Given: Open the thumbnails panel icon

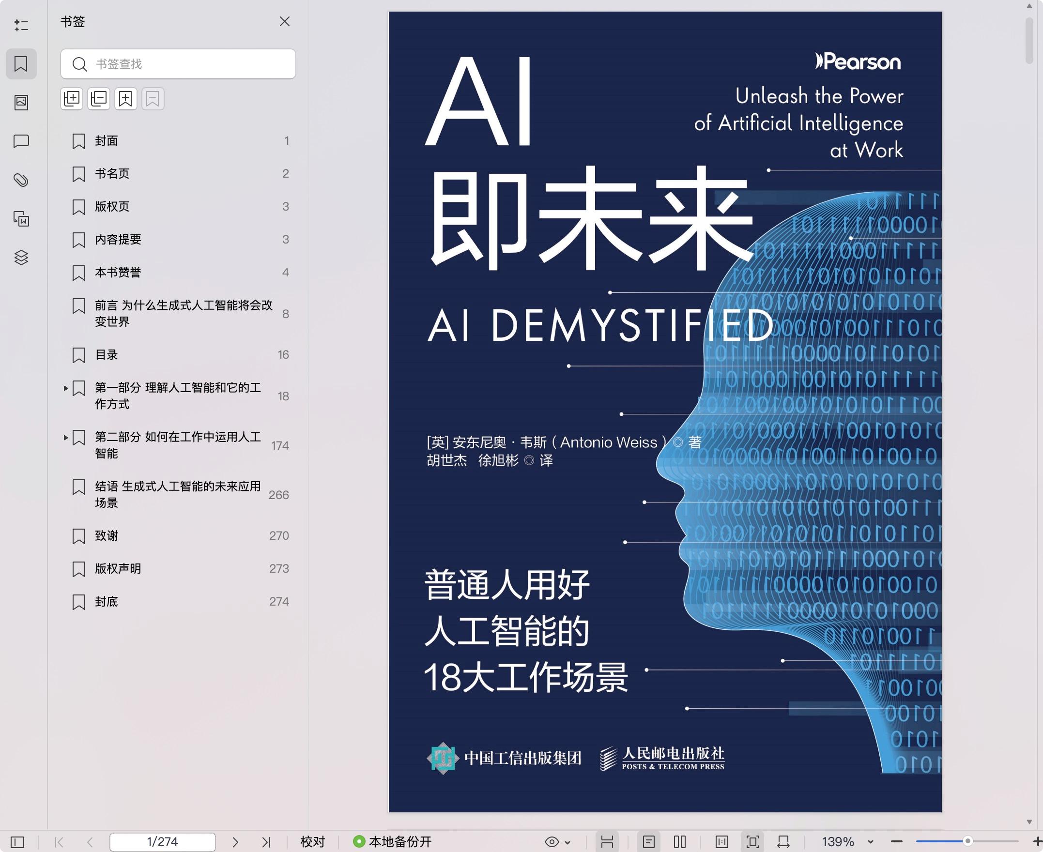Looking at the screenshot, I should 21,102.
